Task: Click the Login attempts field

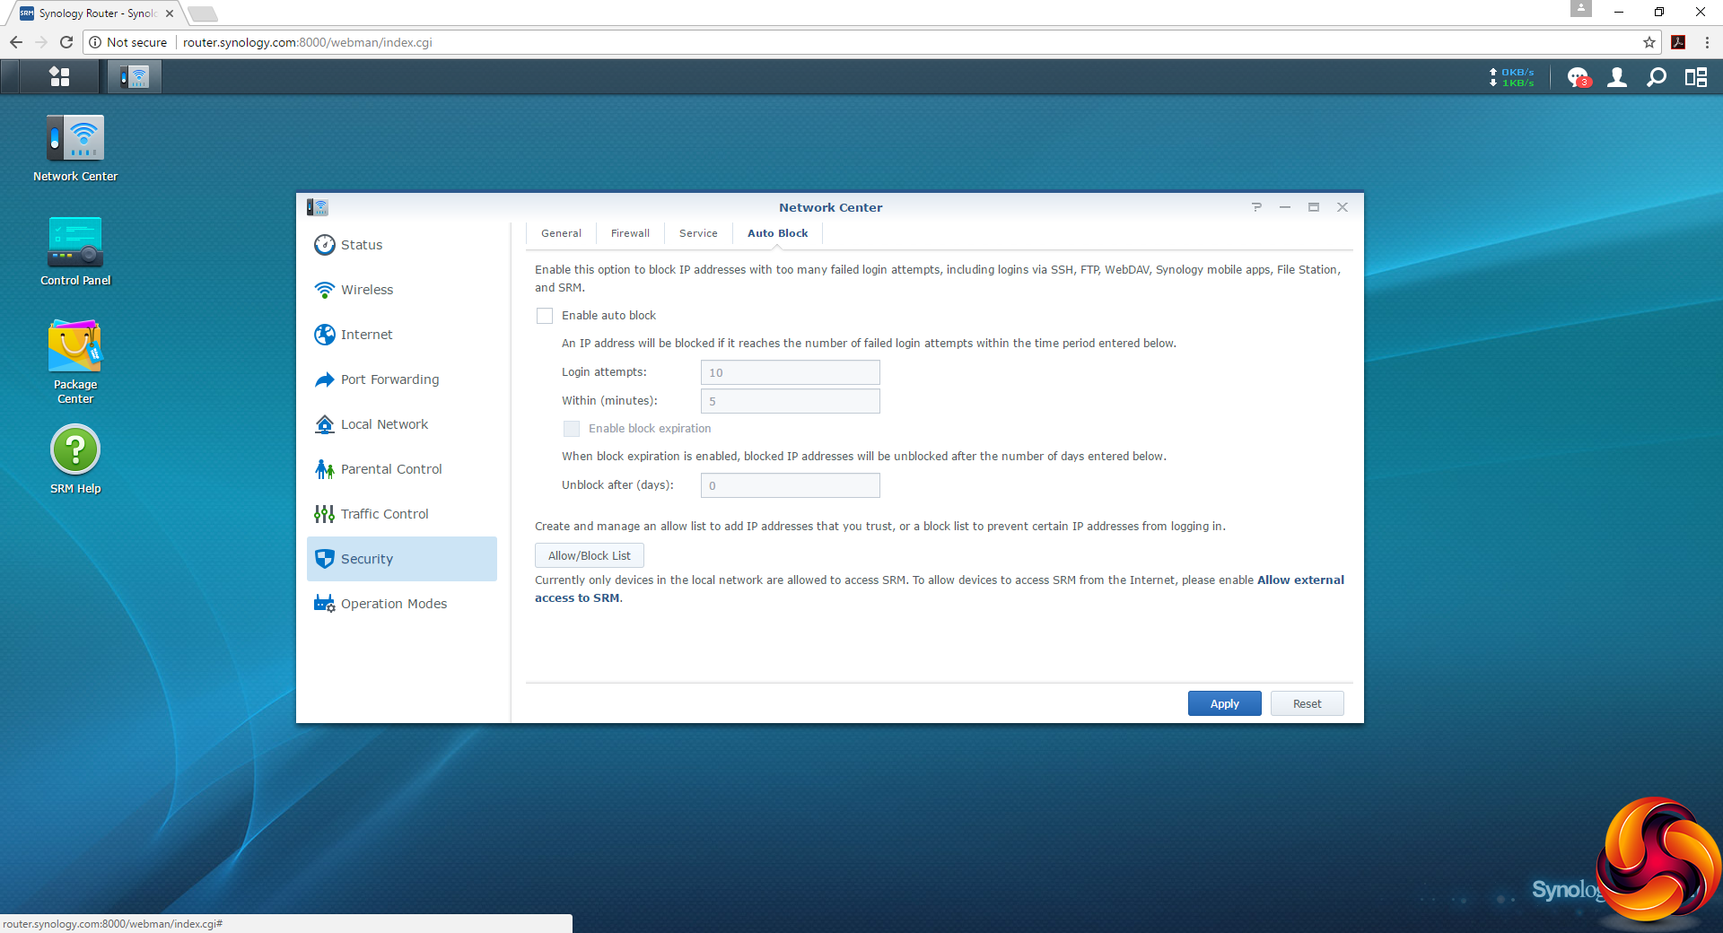Action: 790,372
